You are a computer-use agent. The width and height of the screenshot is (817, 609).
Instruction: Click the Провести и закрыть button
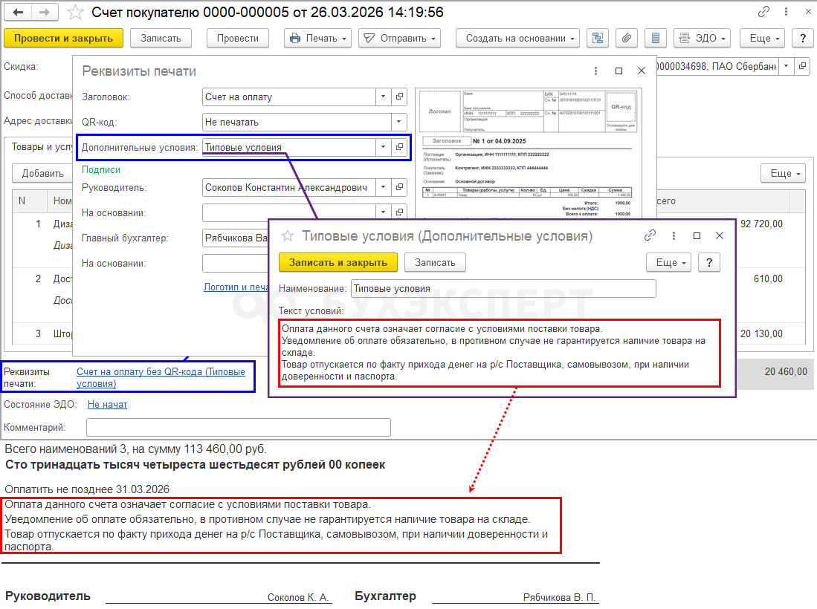64,38
